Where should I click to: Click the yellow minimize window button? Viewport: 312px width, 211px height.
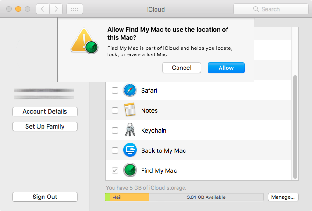(18, 9)
